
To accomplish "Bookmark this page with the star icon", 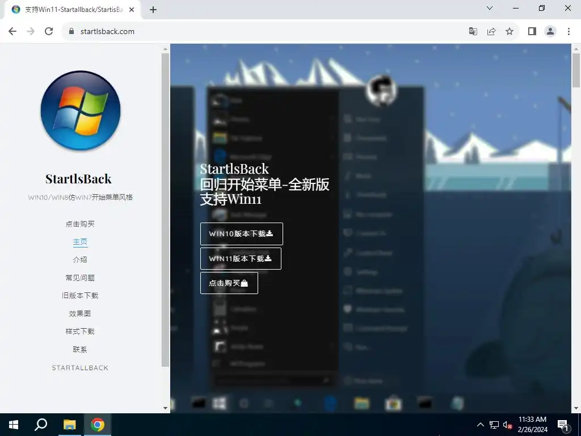I will click(510, 31).
